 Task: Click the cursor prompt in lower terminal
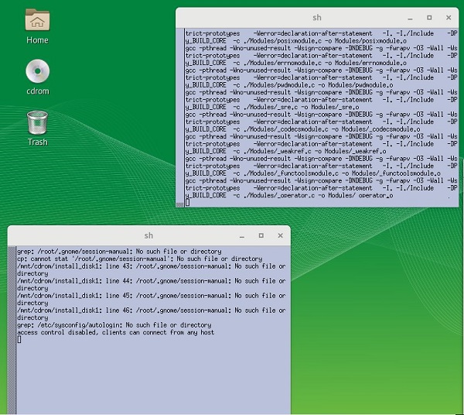[x=19, y=340]
